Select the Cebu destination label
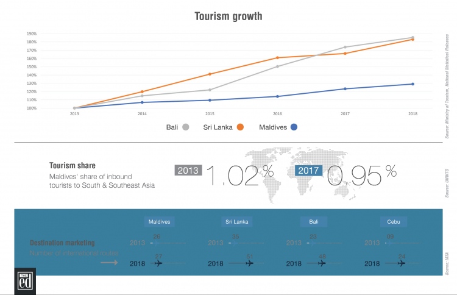This screenshot has width=457, height=295. coord(393,222)
